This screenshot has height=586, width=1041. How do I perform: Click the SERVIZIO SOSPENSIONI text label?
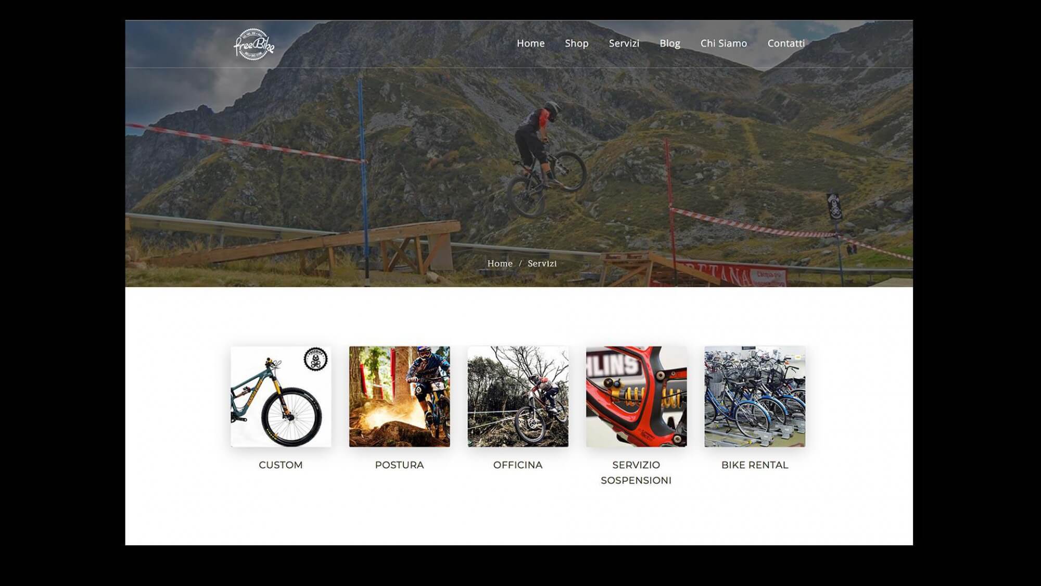(636, 472)
